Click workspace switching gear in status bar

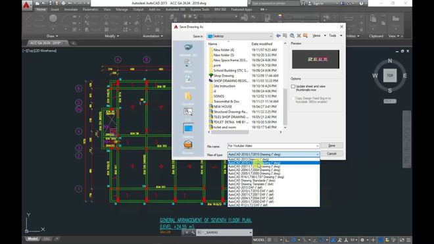(x=362, y=240)
